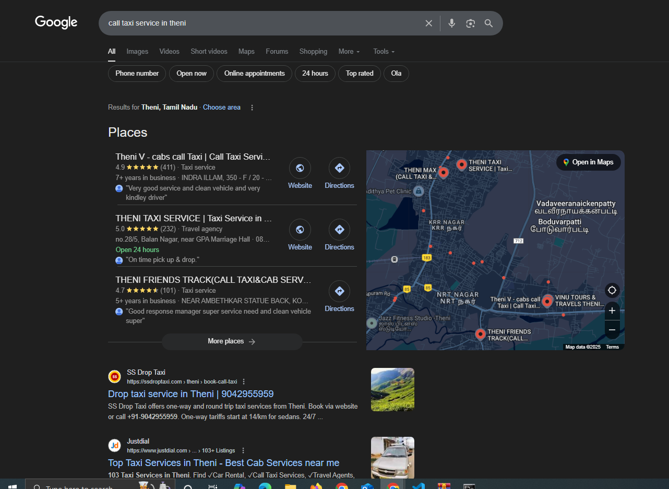This screenshot has width=669, height=489.
Task: Switch to the Images tab
Action: click(x=137, y=52)
